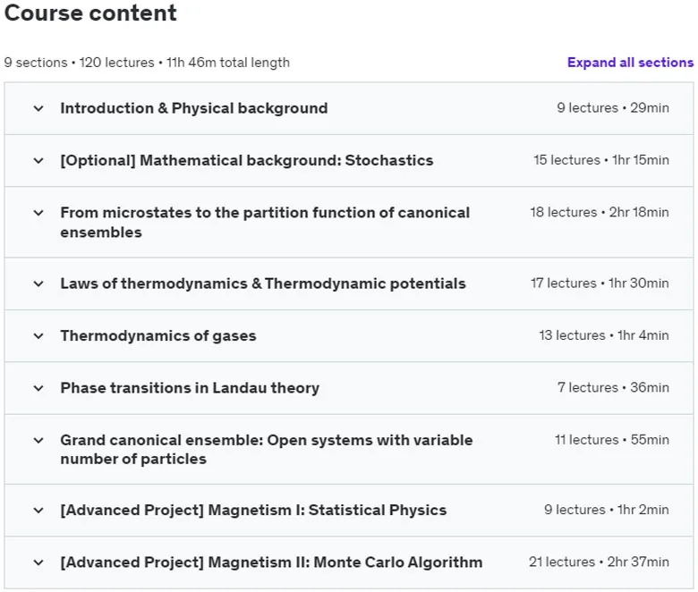
Task: Expand the Magnetism I Statistical Physics chevron
Action: coord(38,510)
